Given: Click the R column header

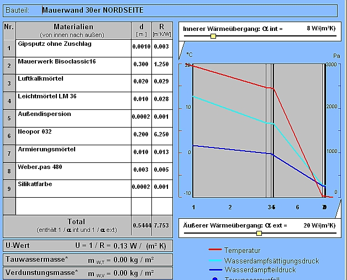Looking at the screenshot, I should tap(162, 30).
